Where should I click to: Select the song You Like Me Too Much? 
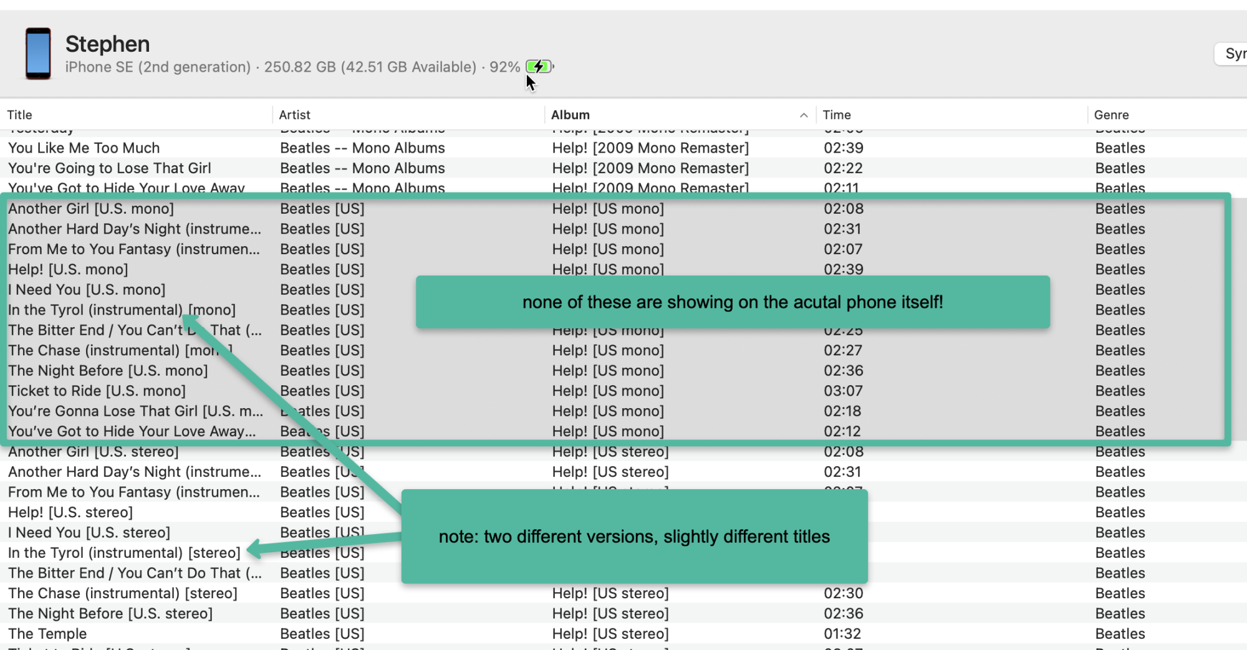click(84, 148)
